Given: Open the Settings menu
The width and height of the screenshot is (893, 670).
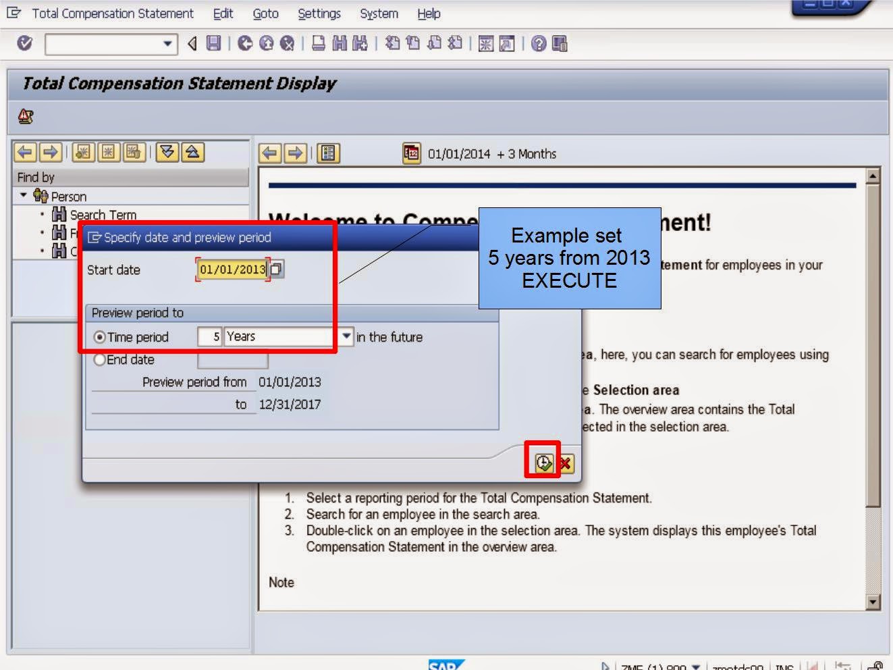Looking at the screenshot, I should point(319,14).
